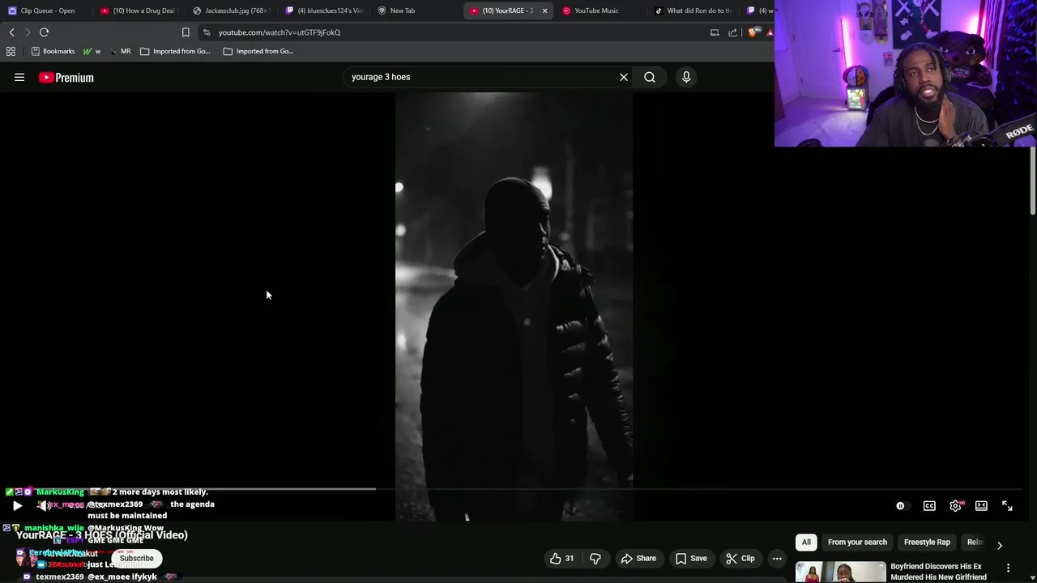Open Boyfriend Discovers His Ex video thumbnail
This screenshot has width=1037, height=583.
coord(840,572)
